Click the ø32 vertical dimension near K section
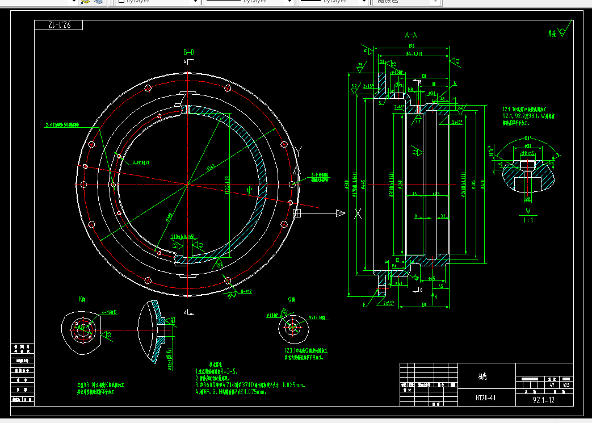The image size is (592, 423). pyautogui.click(x=171, y=359)
